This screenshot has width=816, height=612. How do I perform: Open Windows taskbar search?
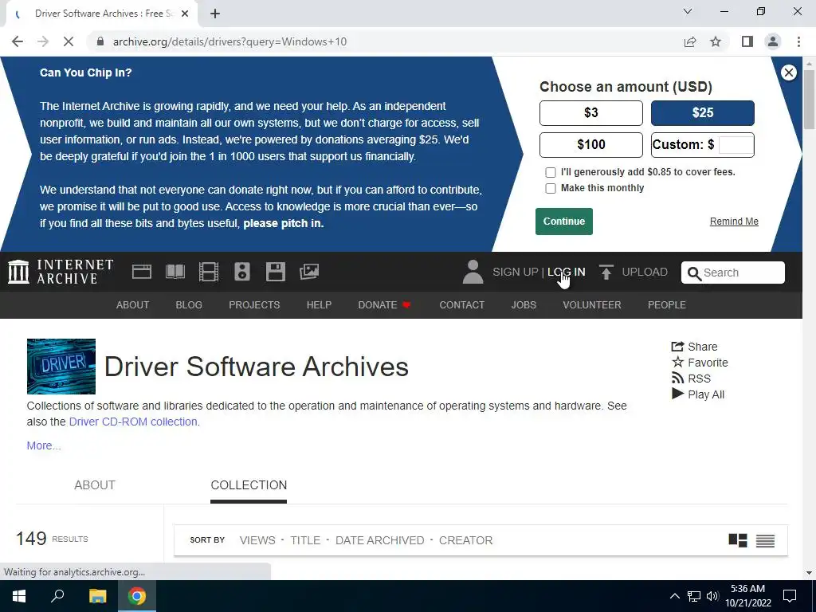click(x=57, y=596)
